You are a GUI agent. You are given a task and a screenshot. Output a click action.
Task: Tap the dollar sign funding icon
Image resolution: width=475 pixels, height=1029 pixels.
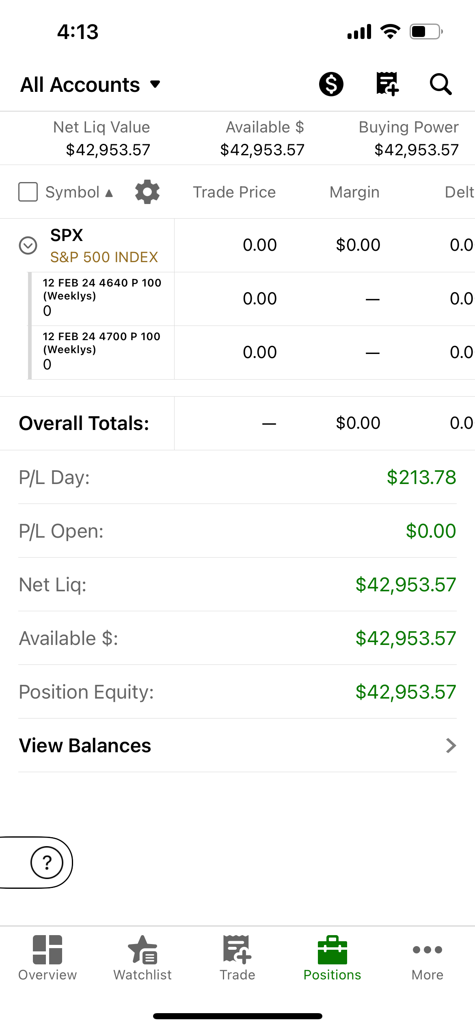pos(331,84)
